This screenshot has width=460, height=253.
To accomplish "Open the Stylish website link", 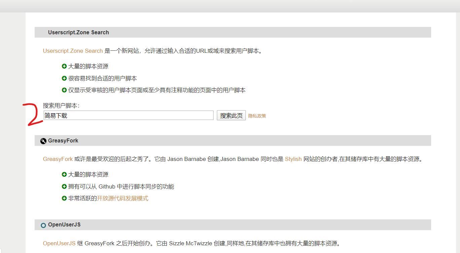I will [293, 159].
